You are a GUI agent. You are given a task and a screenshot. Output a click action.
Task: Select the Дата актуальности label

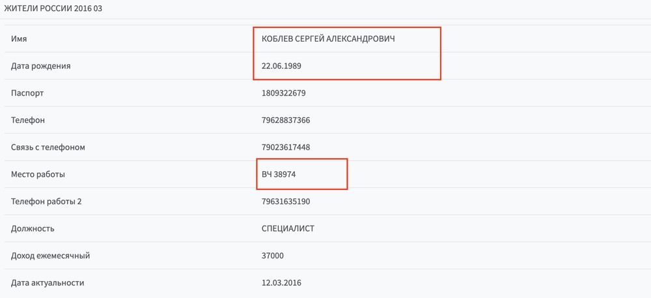pos(48,283)
